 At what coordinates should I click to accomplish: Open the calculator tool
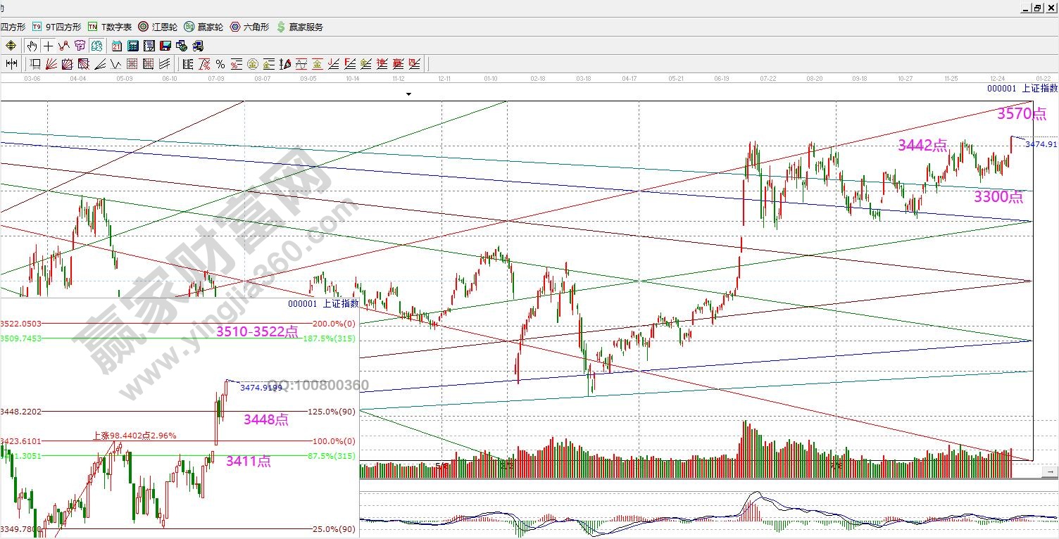[x=133, y=46]
